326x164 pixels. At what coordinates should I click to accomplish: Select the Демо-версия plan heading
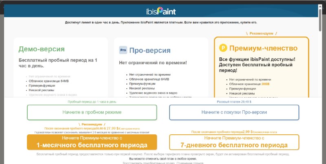click(42, 49)
